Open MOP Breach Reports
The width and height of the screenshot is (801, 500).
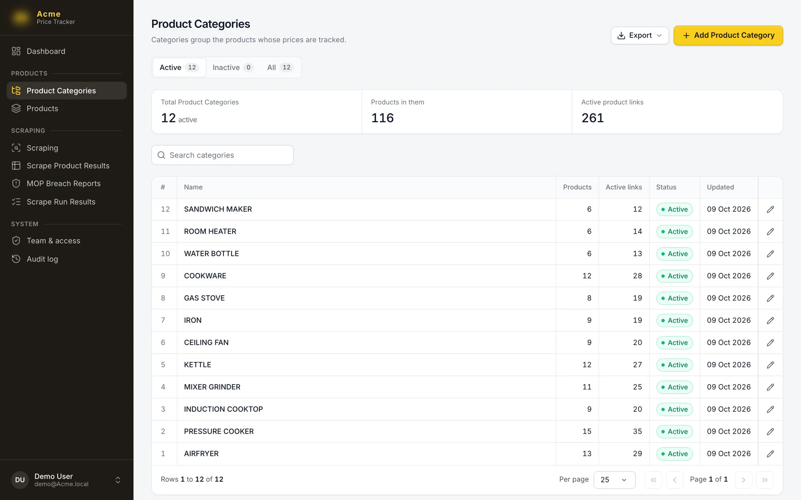tap(66, 184)
